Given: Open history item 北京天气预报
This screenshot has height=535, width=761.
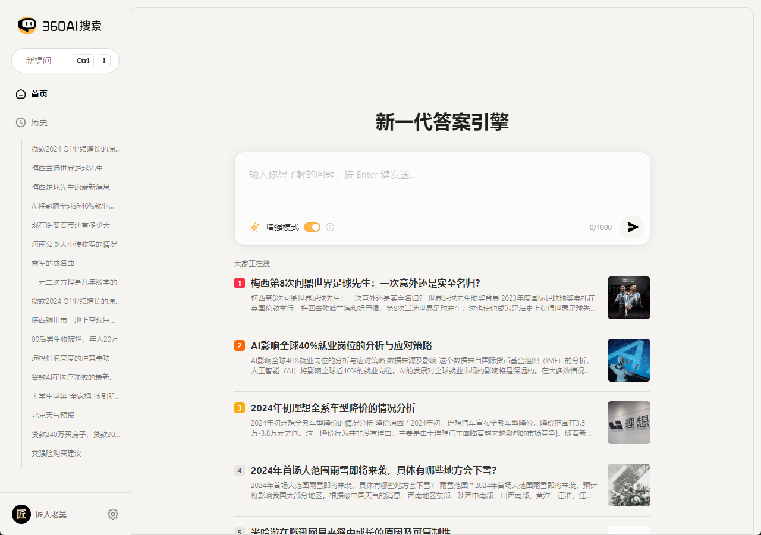Looking at the screenshot, I should 53,415.
